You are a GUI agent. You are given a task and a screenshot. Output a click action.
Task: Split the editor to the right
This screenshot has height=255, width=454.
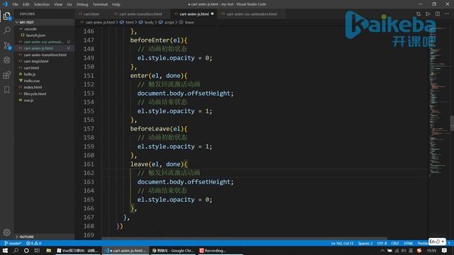[438, 14]
